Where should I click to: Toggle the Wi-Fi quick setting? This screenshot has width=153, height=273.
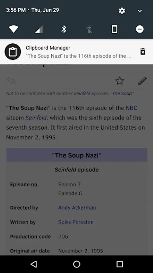(x=14, y=29)
